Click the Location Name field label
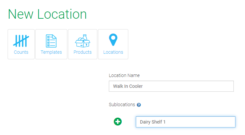 point(124,75)
